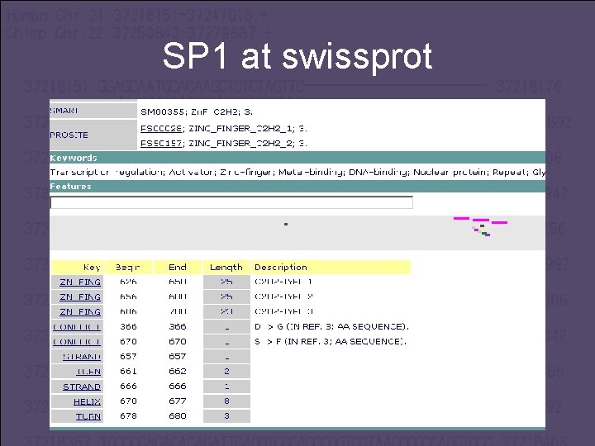Viewport: 595px width, 446px height.
Task: Select the SM00355; ZnF_C2H2 entry text
Action: coord(197,111)
